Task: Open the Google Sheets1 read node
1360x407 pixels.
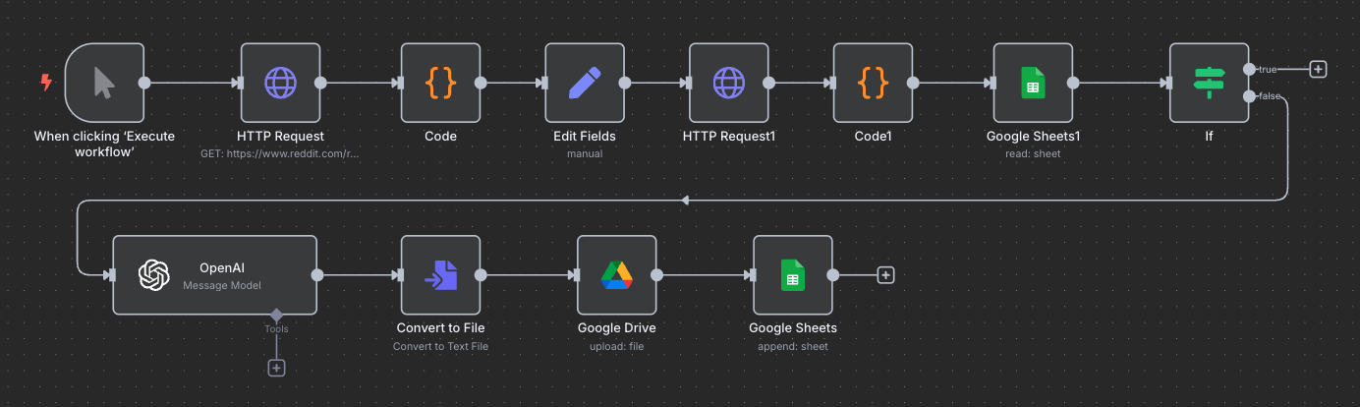Action: (1033, 83)
